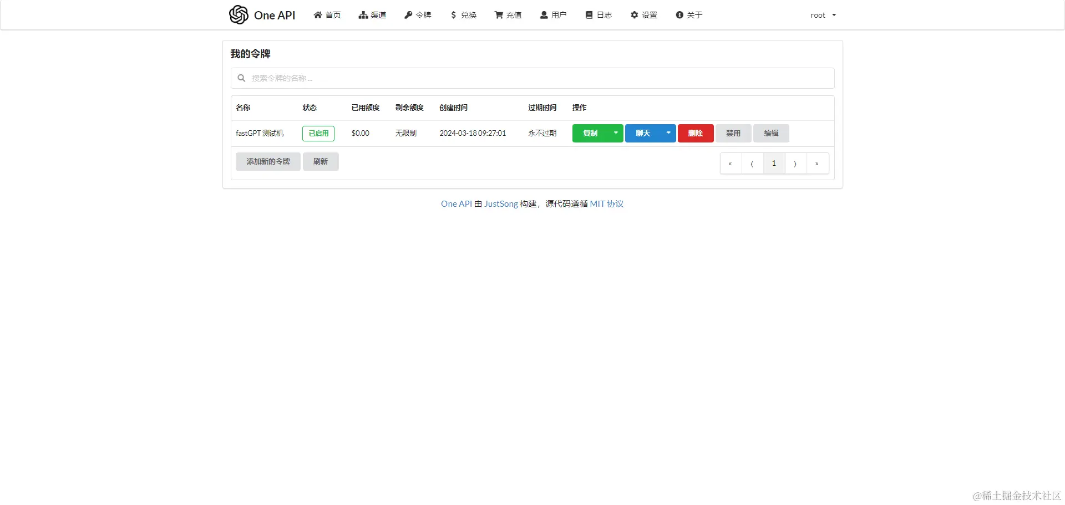Open the 渠道 channels menu item

click(x=372, y=15)
